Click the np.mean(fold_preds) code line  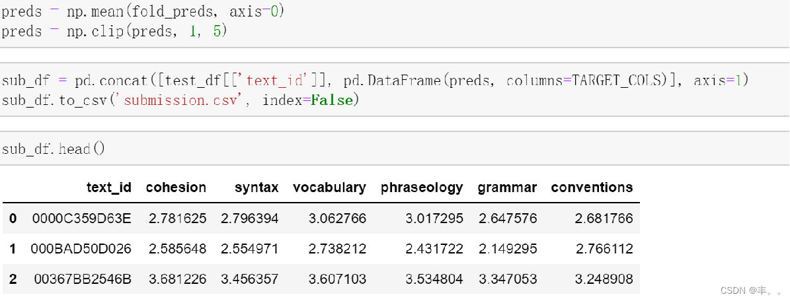click(143, 12)
